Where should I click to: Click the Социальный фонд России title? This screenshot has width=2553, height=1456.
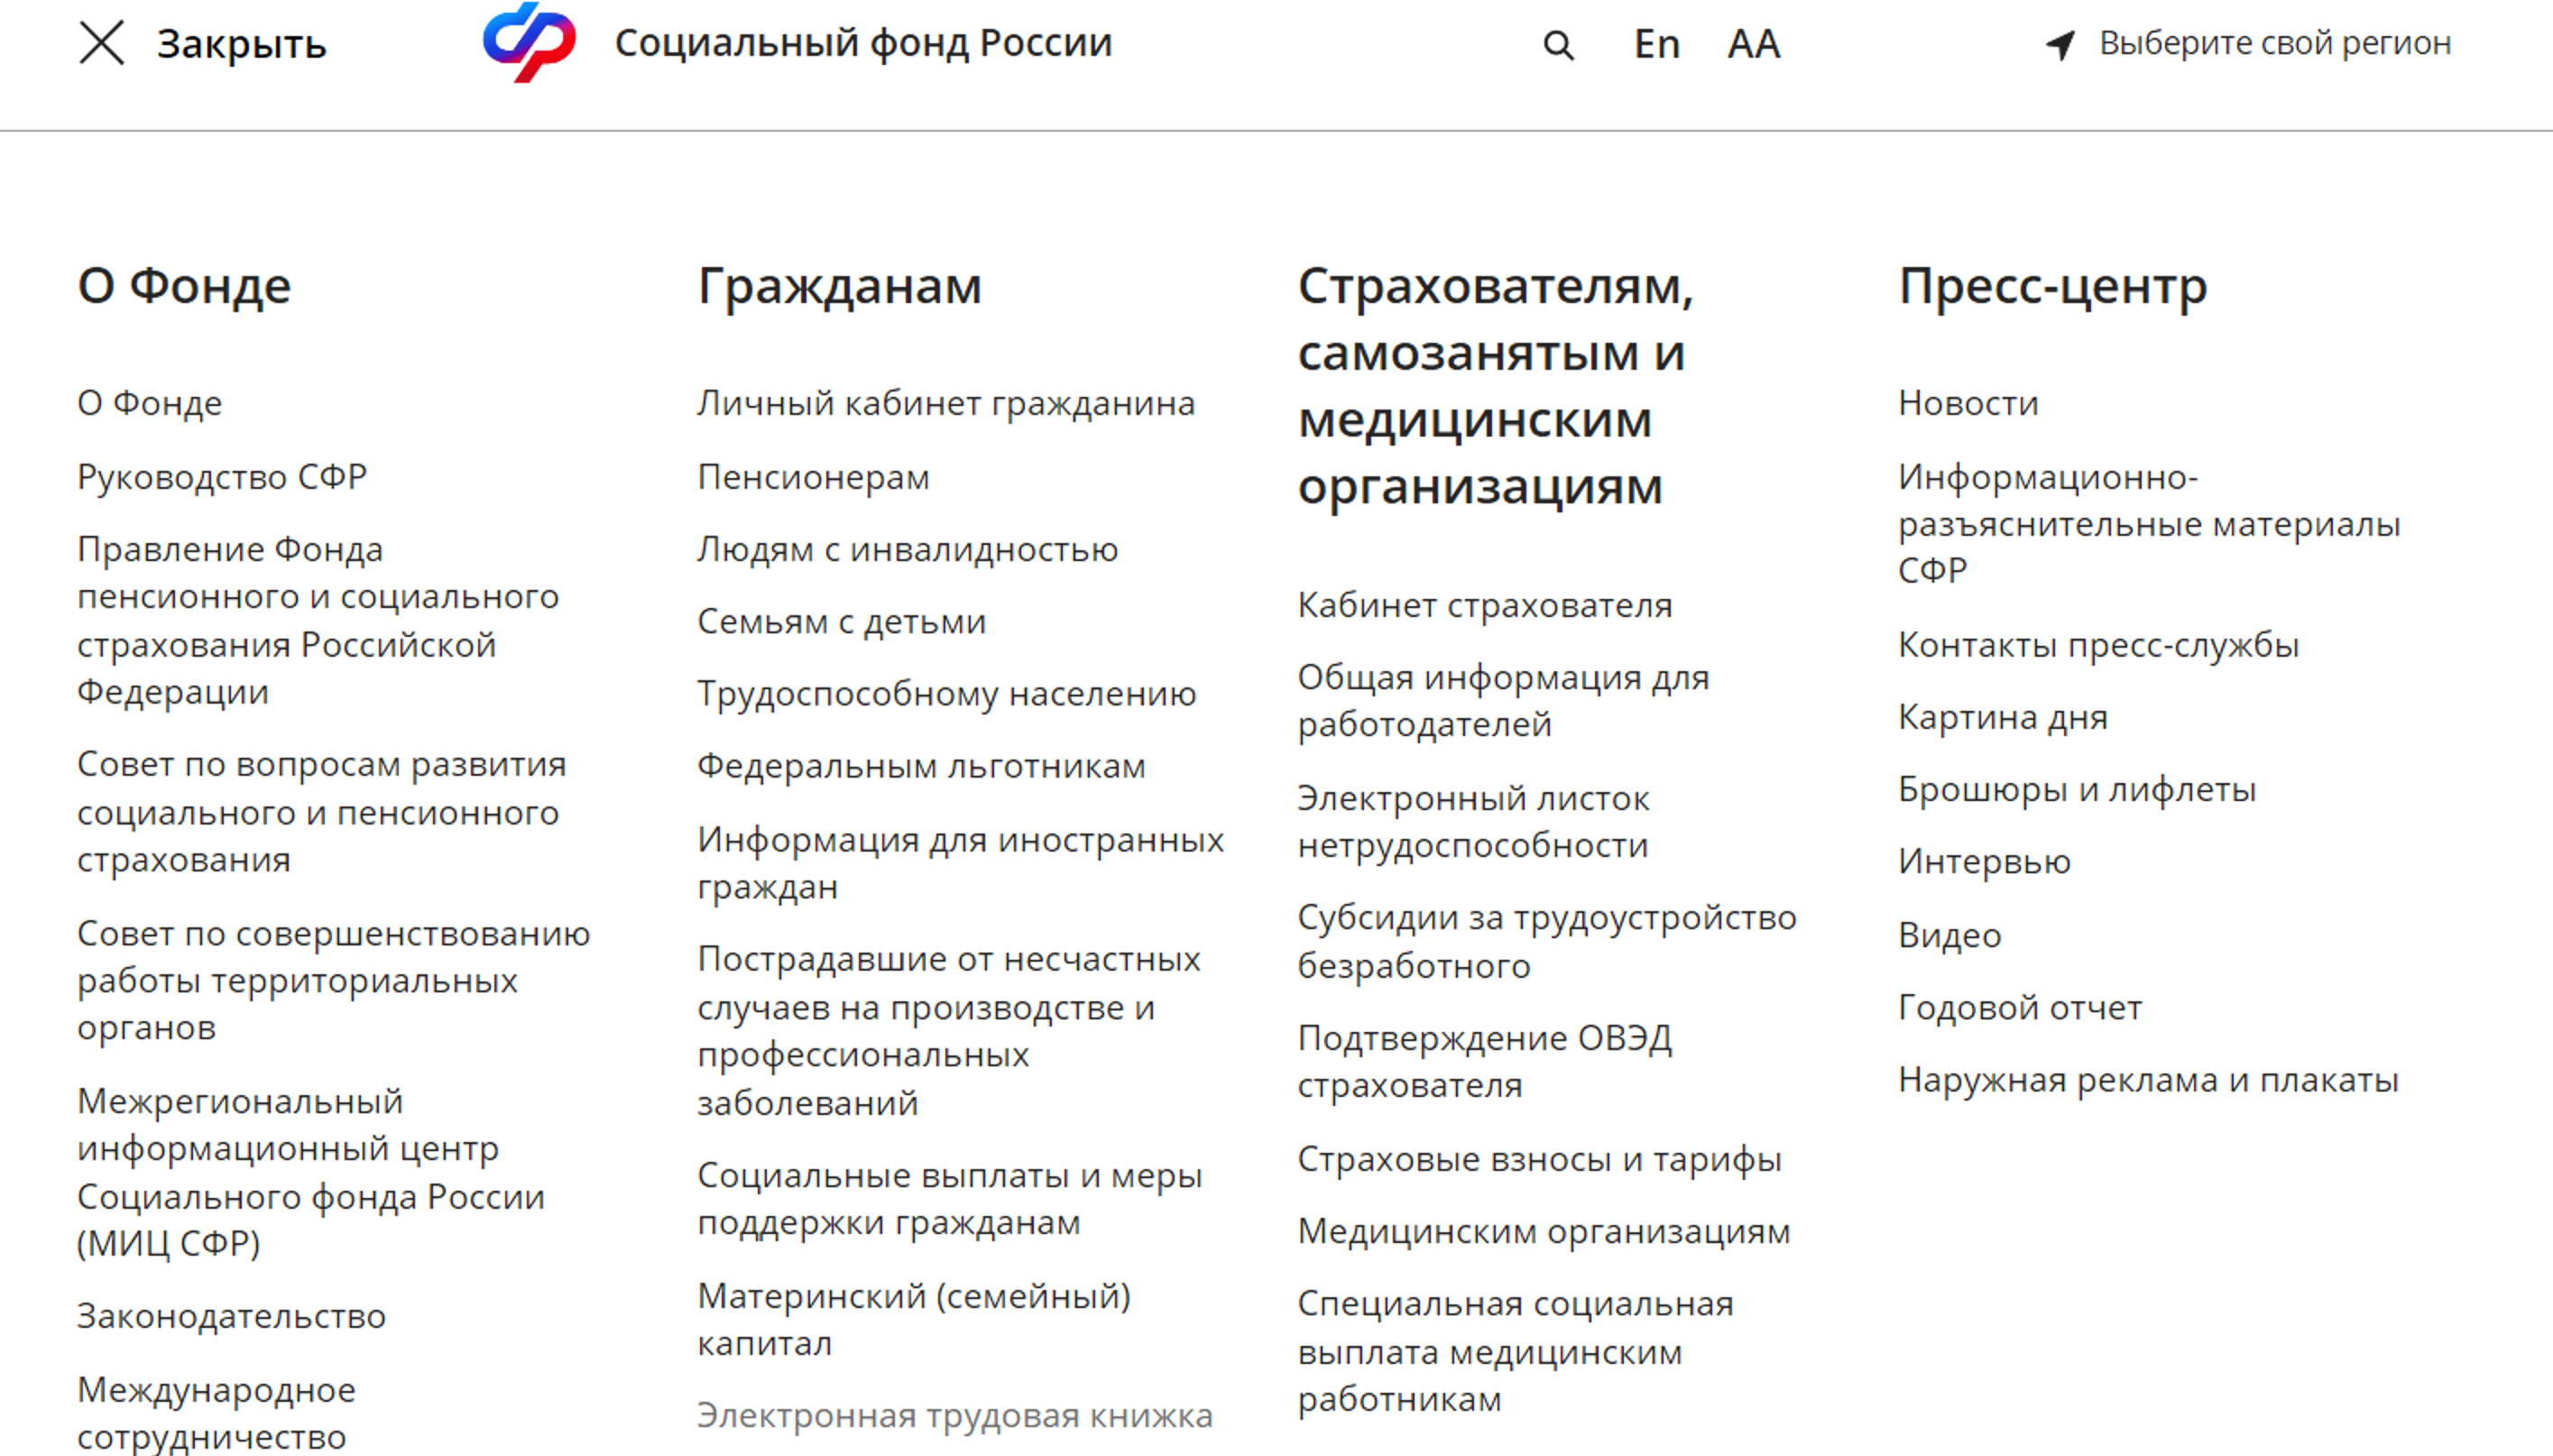863,43
